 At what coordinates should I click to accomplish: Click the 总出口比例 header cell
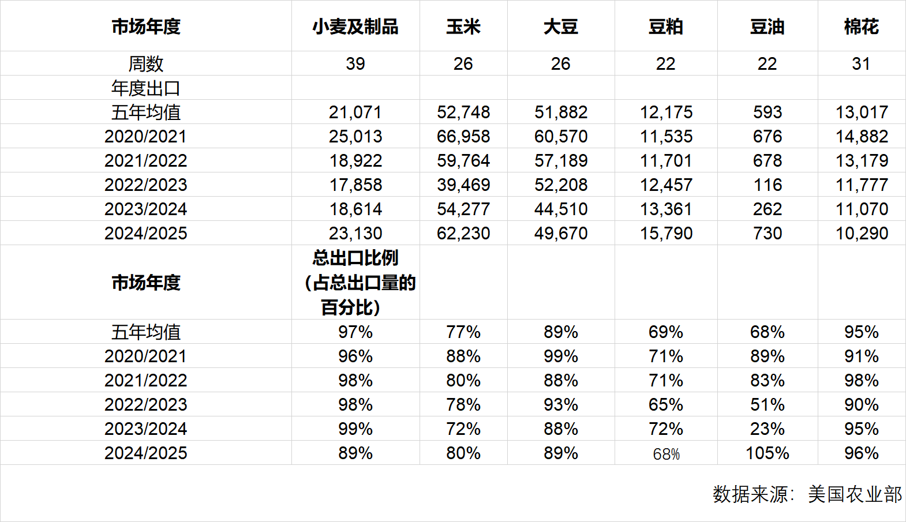point(355,282)
